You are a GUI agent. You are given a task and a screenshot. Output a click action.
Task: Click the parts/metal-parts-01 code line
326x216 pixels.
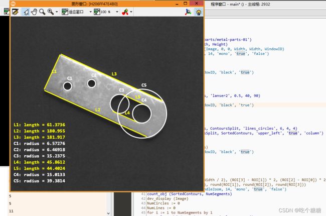228,40
